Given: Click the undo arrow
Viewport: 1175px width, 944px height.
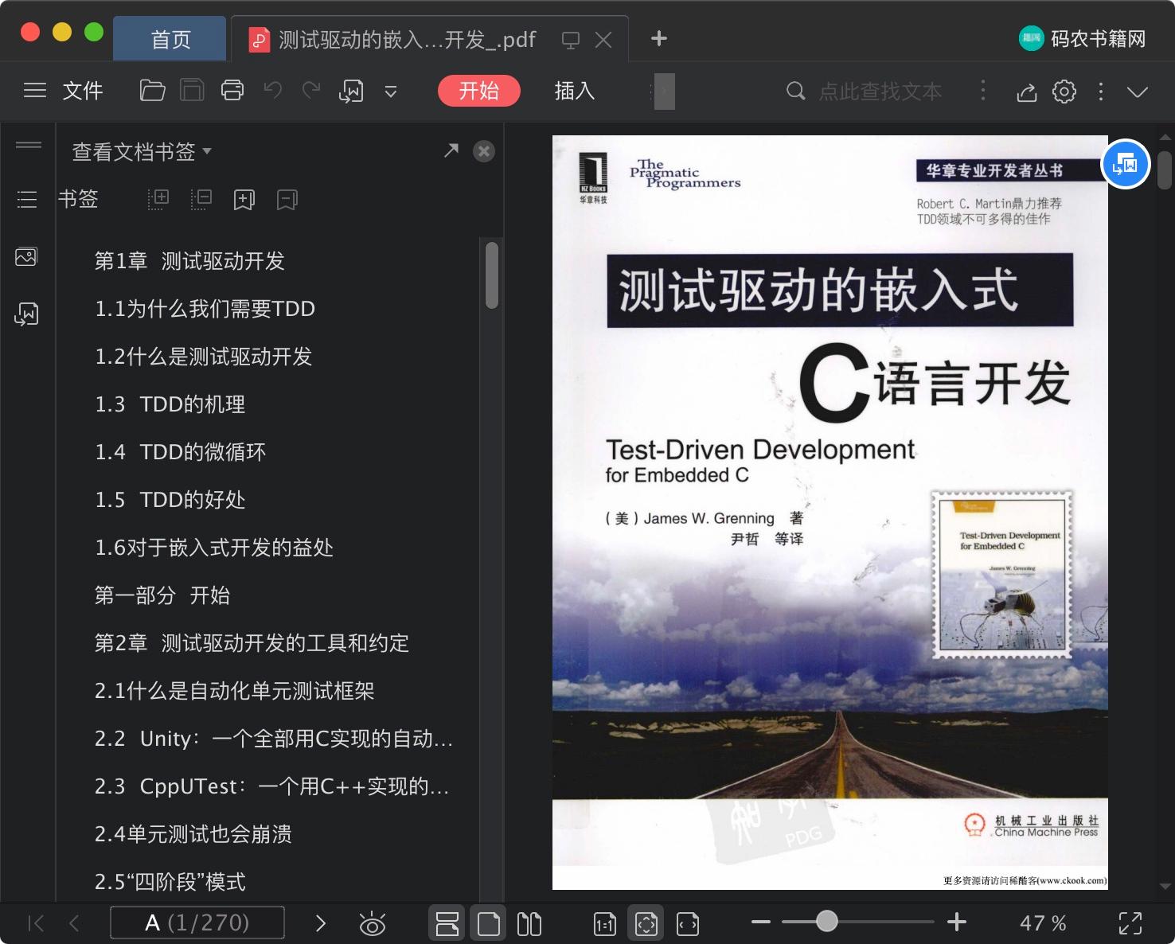Looking at the screenshot, I should 272,91.
